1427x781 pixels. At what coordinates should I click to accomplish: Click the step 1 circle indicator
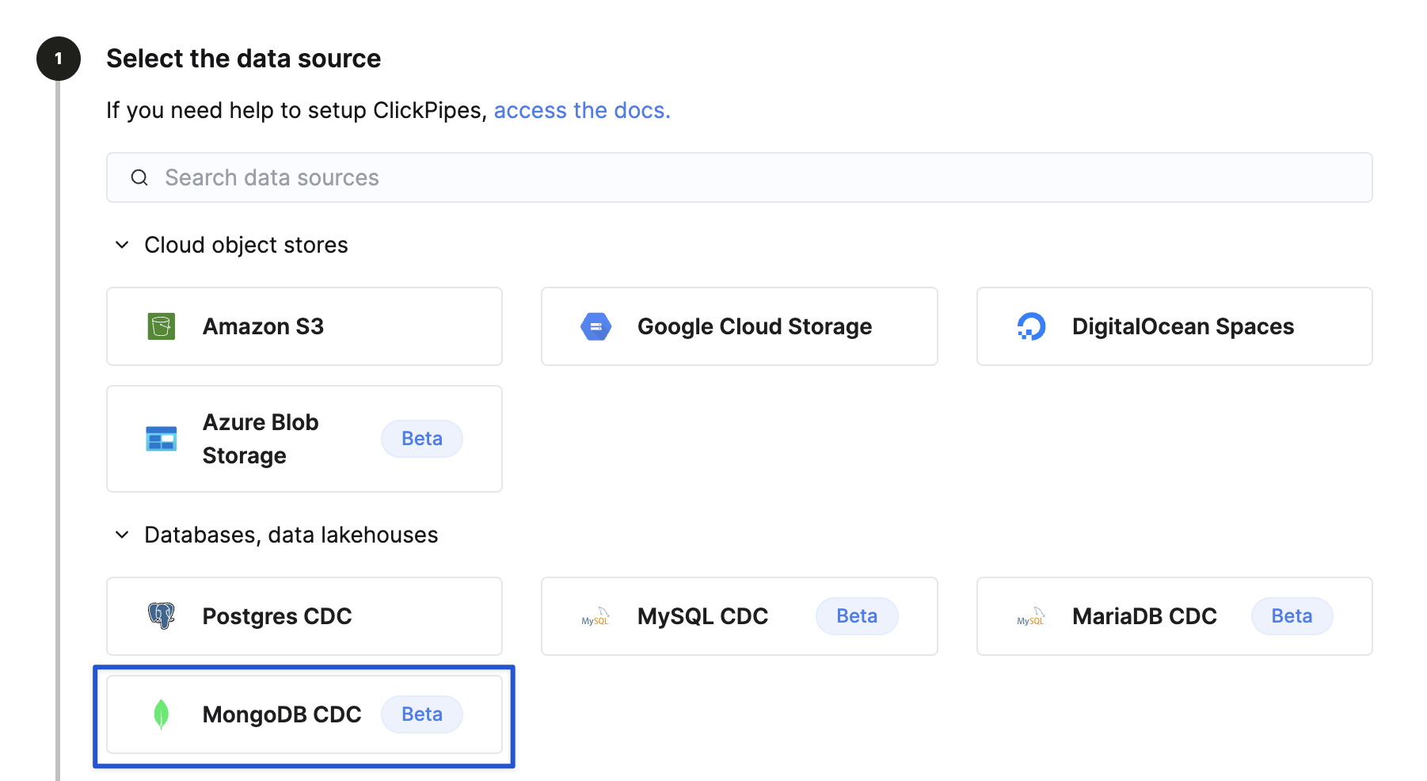59,59
